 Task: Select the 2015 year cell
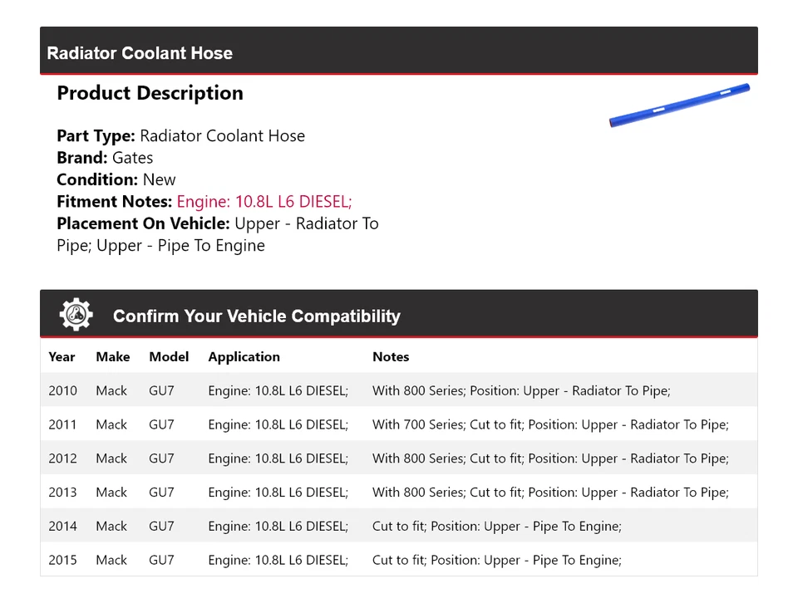coord(62,560)
